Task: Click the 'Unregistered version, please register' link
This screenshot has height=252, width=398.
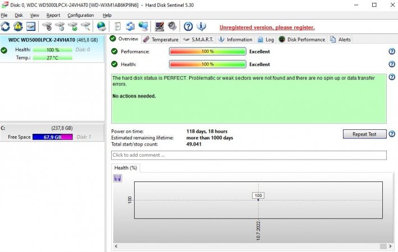Action: [x=267, y=27]
